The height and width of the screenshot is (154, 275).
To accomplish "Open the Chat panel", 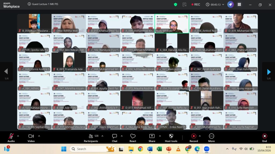I will pos(114,138).
